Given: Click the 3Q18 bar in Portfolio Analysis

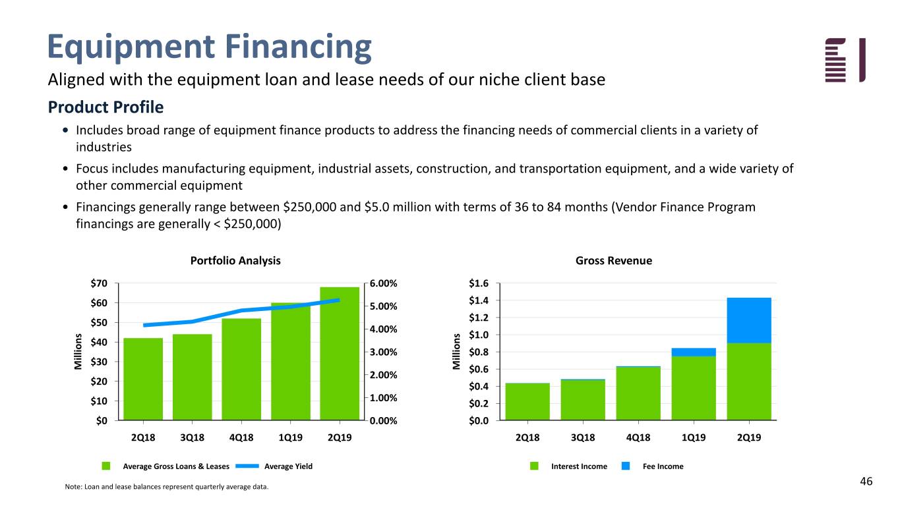Looking at the screenshot, I should click(x=193, y=377).
